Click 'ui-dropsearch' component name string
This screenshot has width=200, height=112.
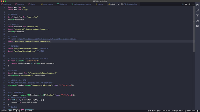(26, 75)
